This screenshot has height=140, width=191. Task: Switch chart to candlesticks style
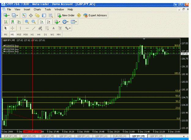13,22
